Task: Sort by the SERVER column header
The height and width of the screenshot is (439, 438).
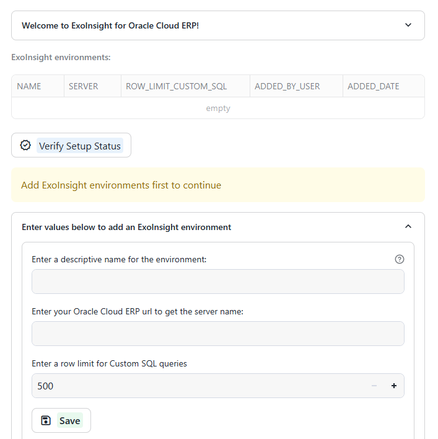Action: coord(92,86)
